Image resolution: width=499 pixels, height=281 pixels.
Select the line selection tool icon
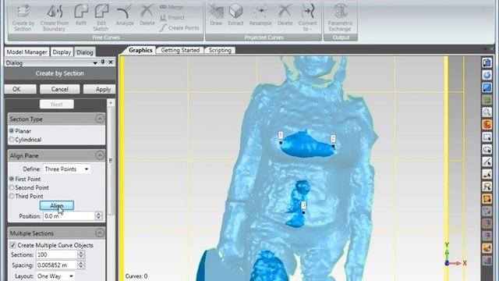(487, 162)
